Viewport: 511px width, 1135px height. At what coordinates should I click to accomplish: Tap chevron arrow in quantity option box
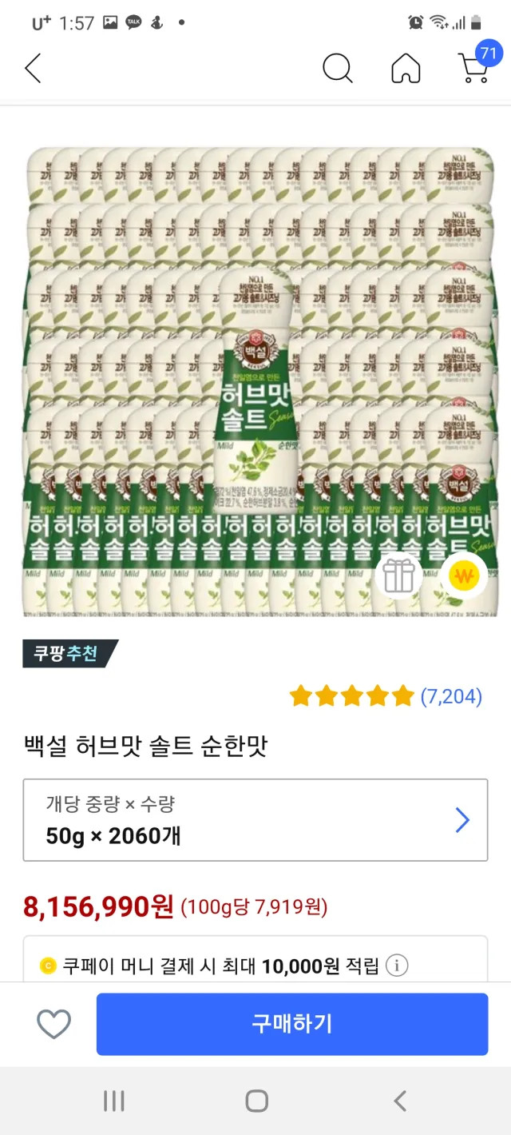tap(462, 820)
